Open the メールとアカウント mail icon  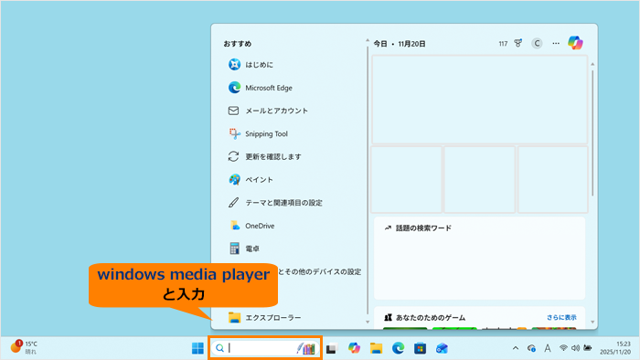pyautogui.click(x=233, y=111)
